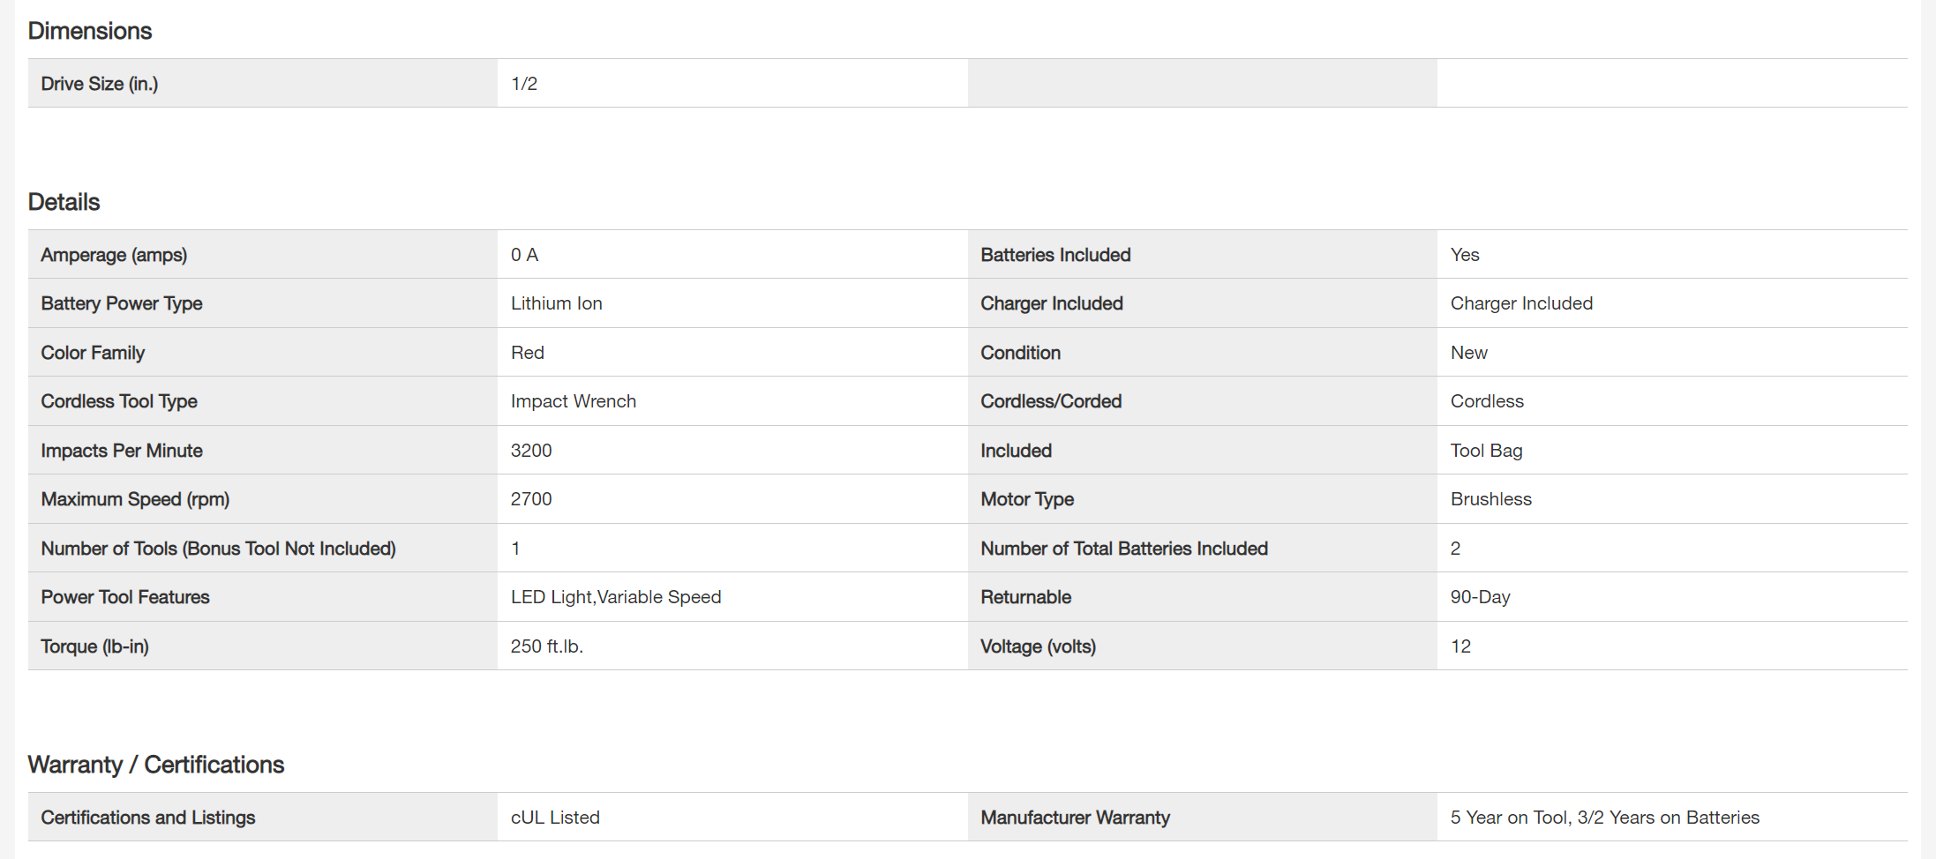1936x859 pixels.
Task: Click the Impact Wrench value
Action: pyautogui.click(x=574, y=401)
